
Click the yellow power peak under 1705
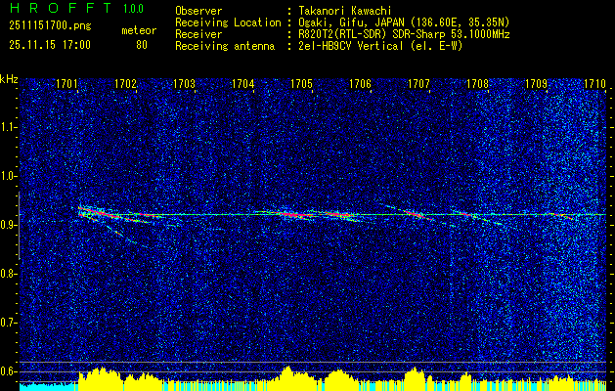(286, 374)
